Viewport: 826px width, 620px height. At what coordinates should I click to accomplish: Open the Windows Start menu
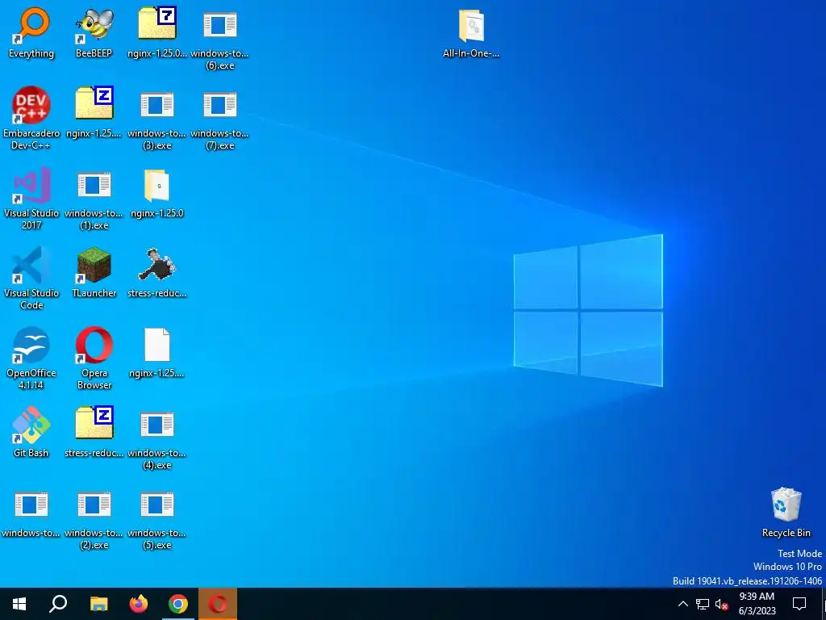point(19,604)
